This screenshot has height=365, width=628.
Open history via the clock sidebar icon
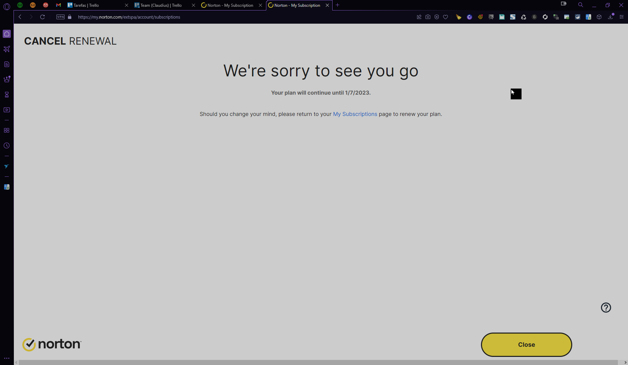[7, 146]
